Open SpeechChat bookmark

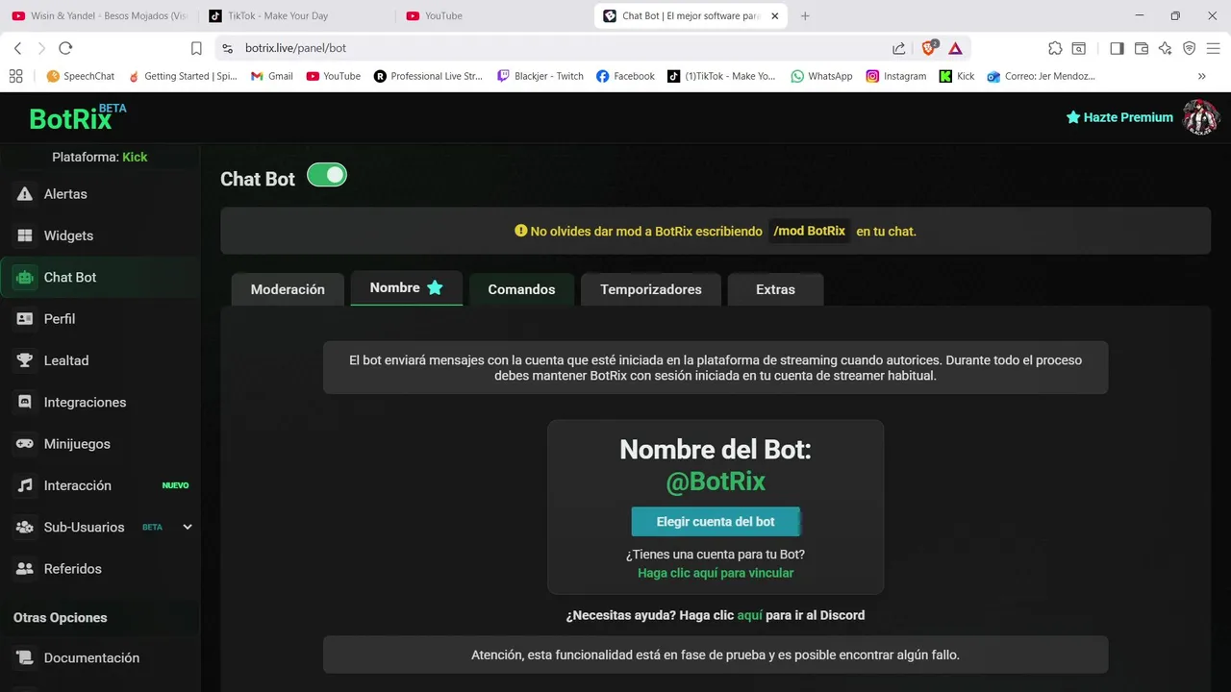coord(81,76)
